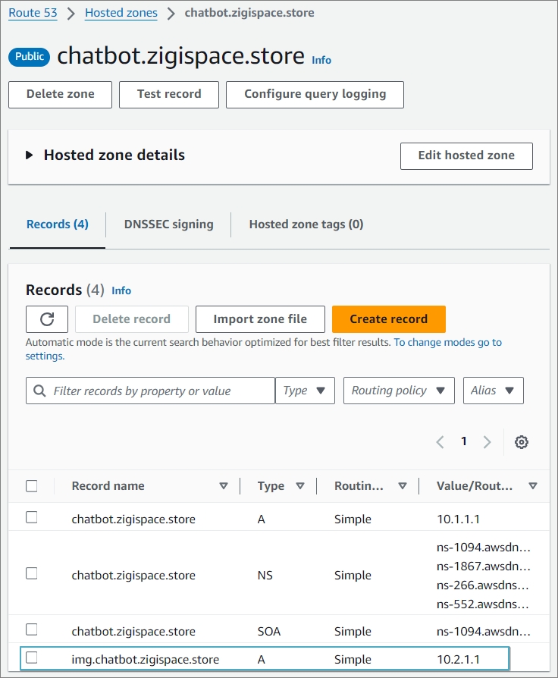The height and width of the screenshot is (678, 558).
Task: Go to next page arrow
Action: (x=487, y=442)
